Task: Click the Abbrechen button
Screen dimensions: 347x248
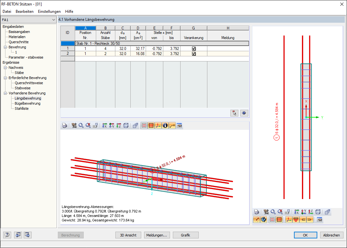Action: (x=332, y=235)
